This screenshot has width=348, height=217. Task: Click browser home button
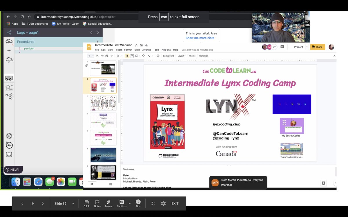(x=29, y=17)
